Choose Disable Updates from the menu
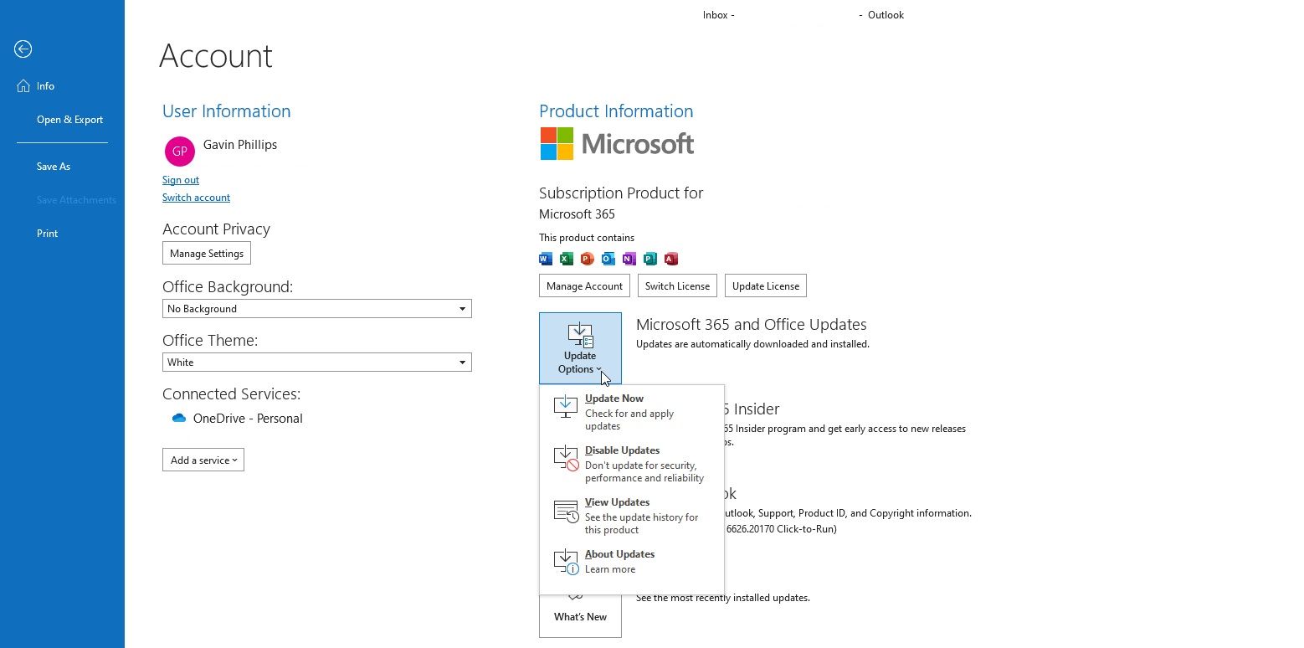The width and height of the screenshot is (1304, 648). coord(622,450)
